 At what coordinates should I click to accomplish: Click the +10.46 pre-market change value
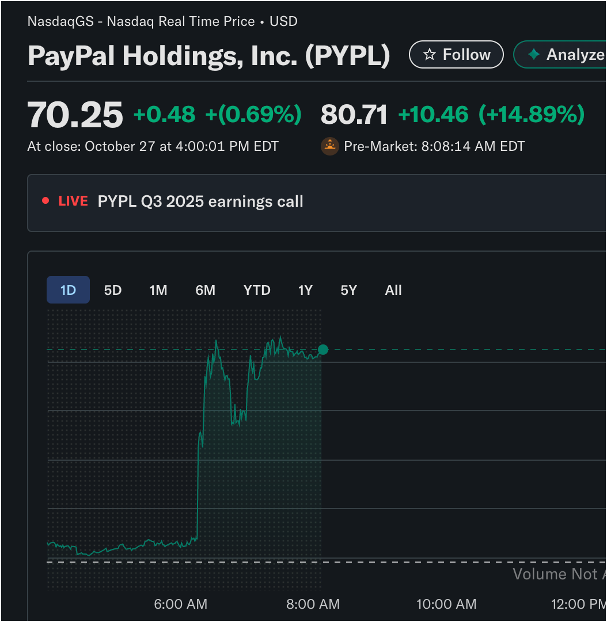[x=433, y=115]
